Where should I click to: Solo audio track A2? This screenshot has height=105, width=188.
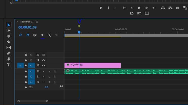click(x=49, y=77)
